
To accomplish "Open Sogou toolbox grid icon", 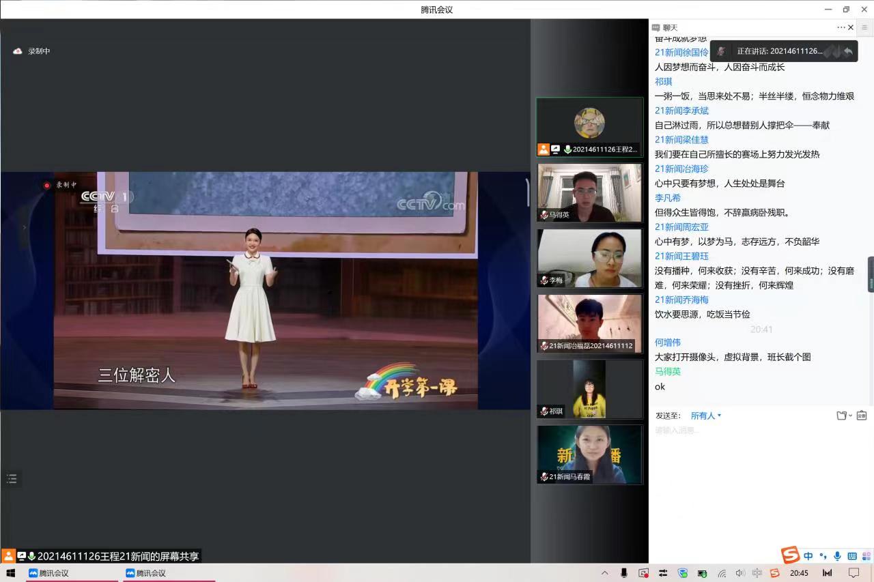I will tap(866, 556).
